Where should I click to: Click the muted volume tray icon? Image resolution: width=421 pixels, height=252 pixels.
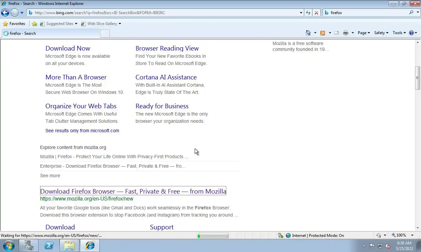pyautogui.click(x=388, y=246)
